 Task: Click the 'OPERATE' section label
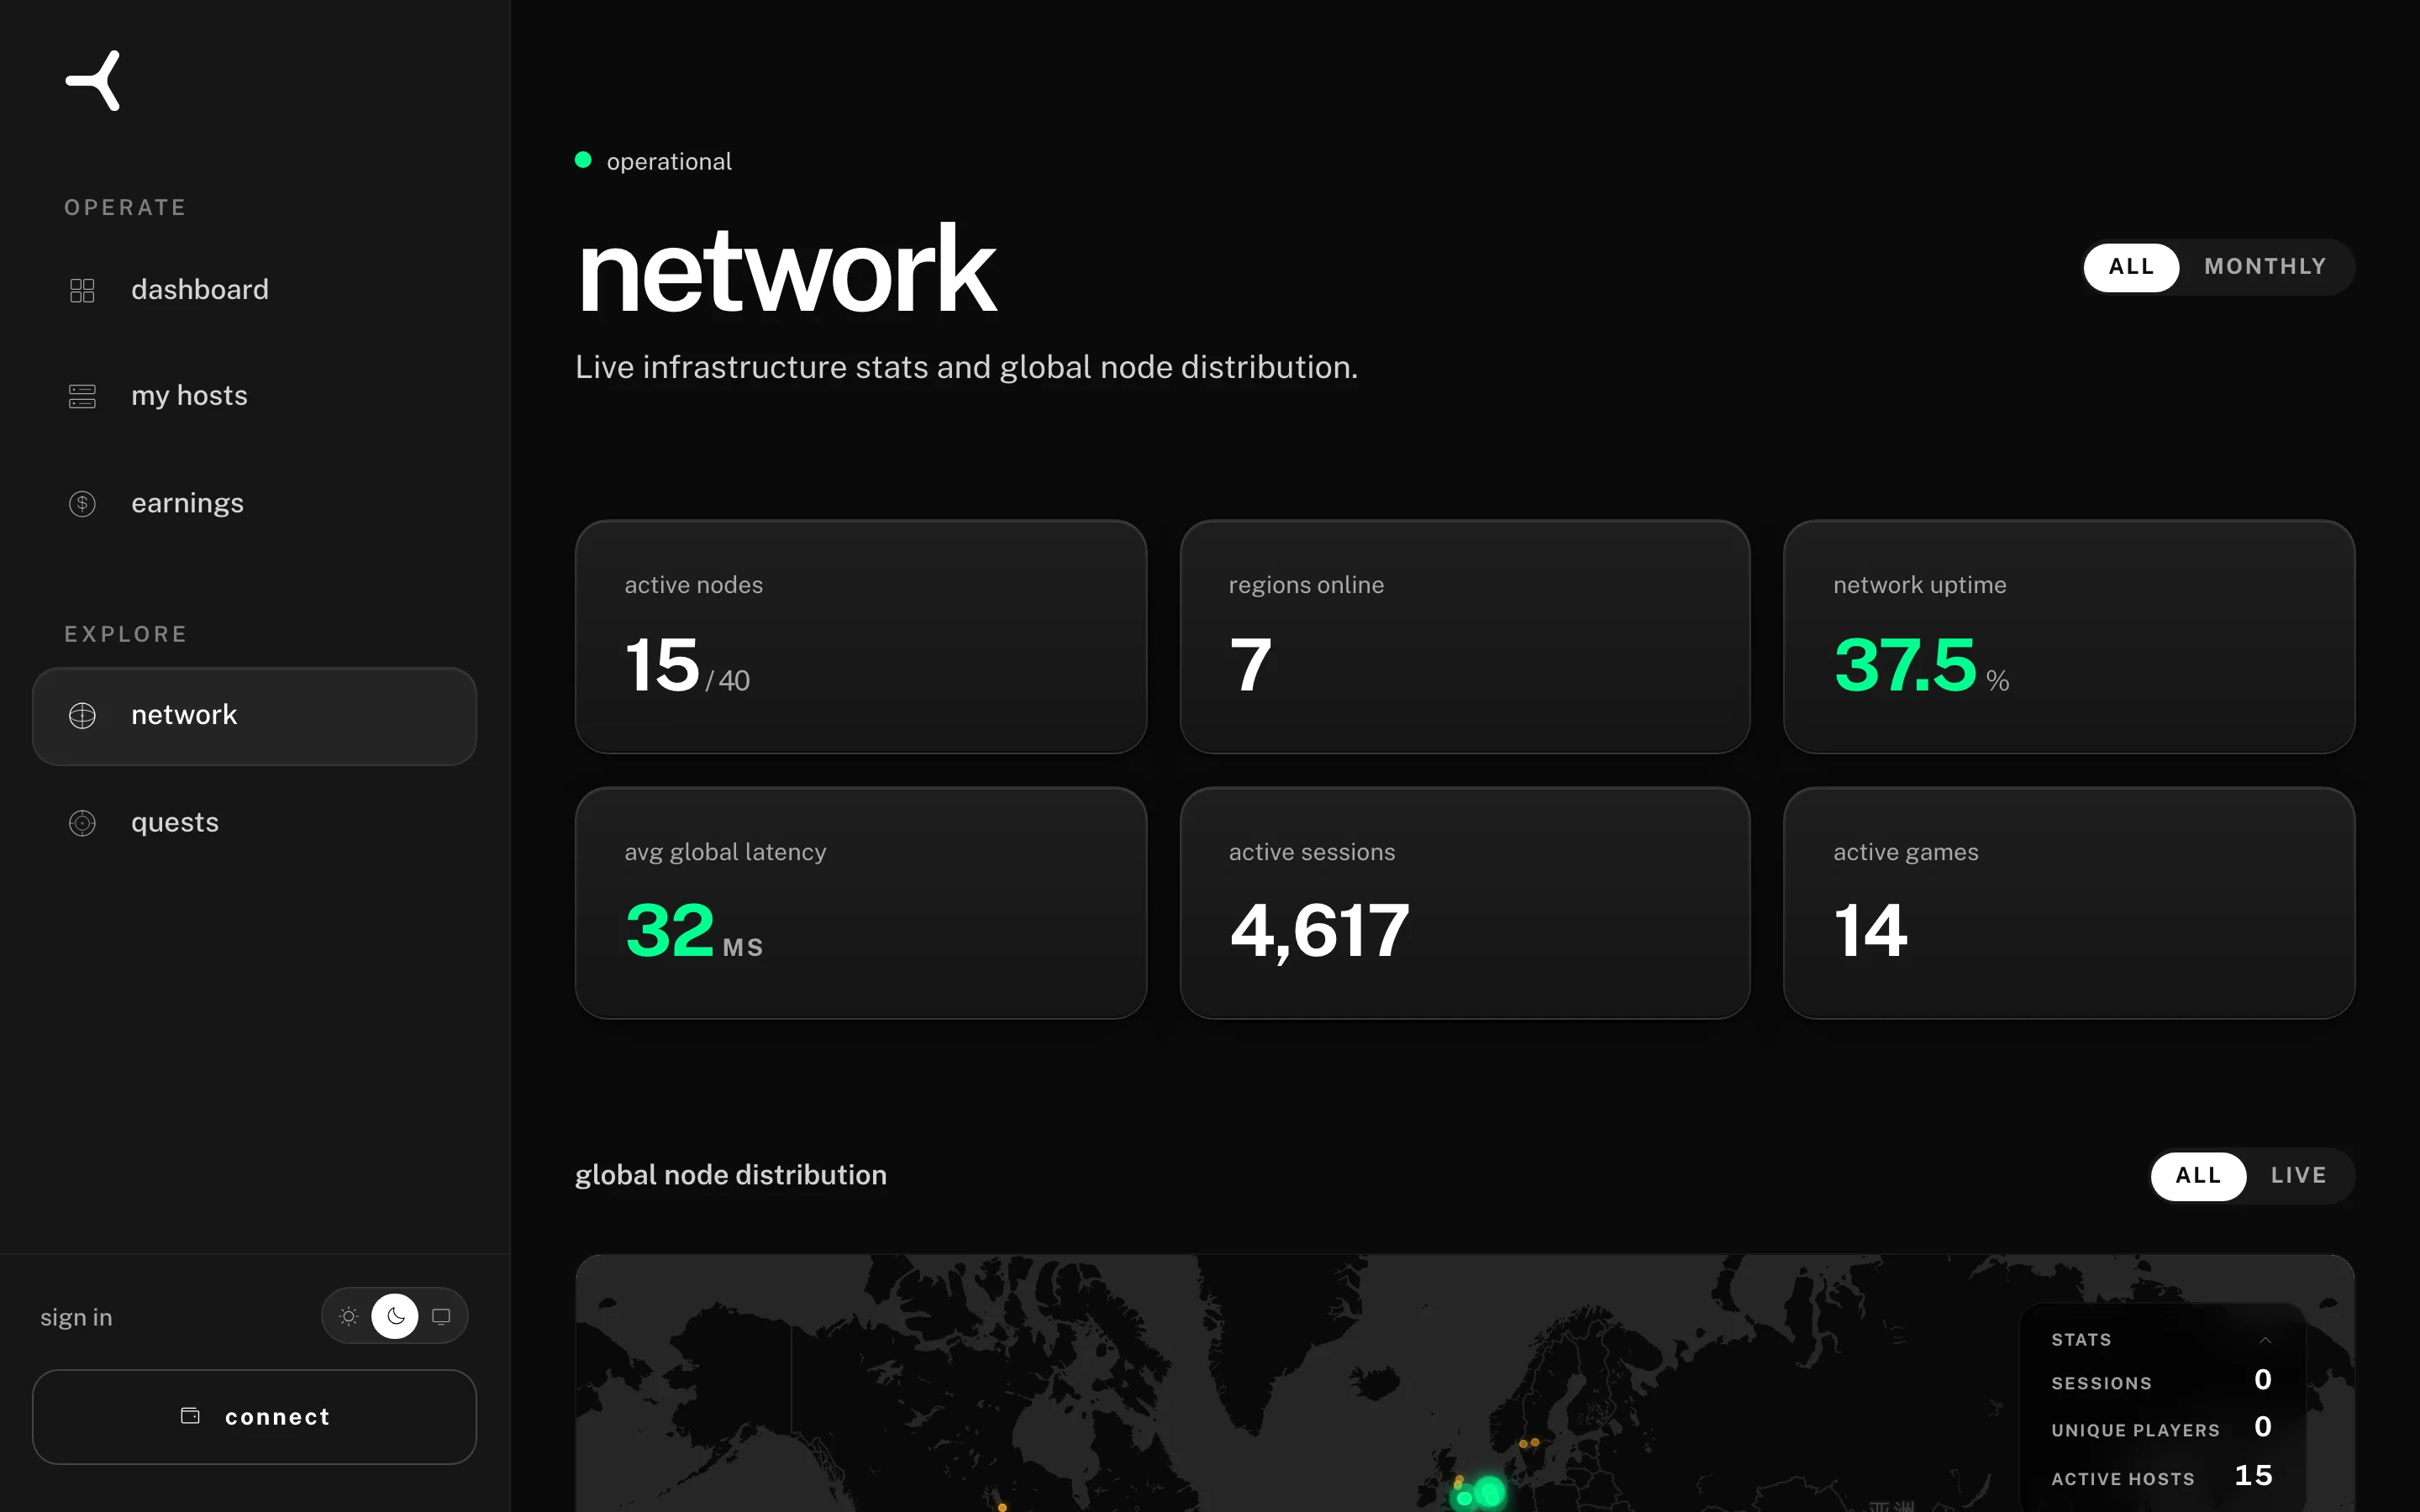click(x=125, y=207)
